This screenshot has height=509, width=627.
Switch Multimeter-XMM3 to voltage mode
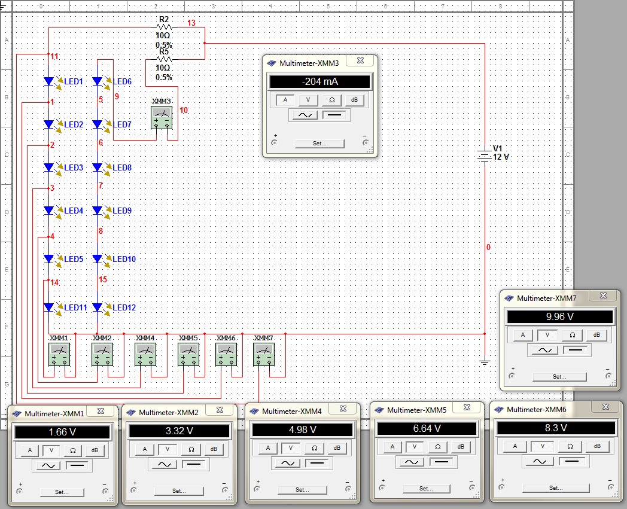308,99
